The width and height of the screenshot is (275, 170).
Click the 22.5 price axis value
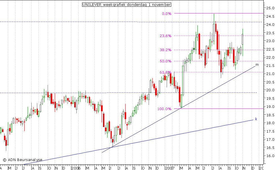tap(270, 49)
